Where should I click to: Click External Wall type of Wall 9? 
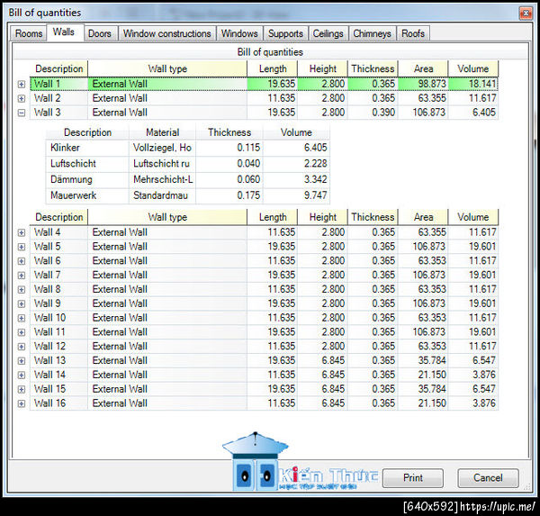tap(167, 303)
